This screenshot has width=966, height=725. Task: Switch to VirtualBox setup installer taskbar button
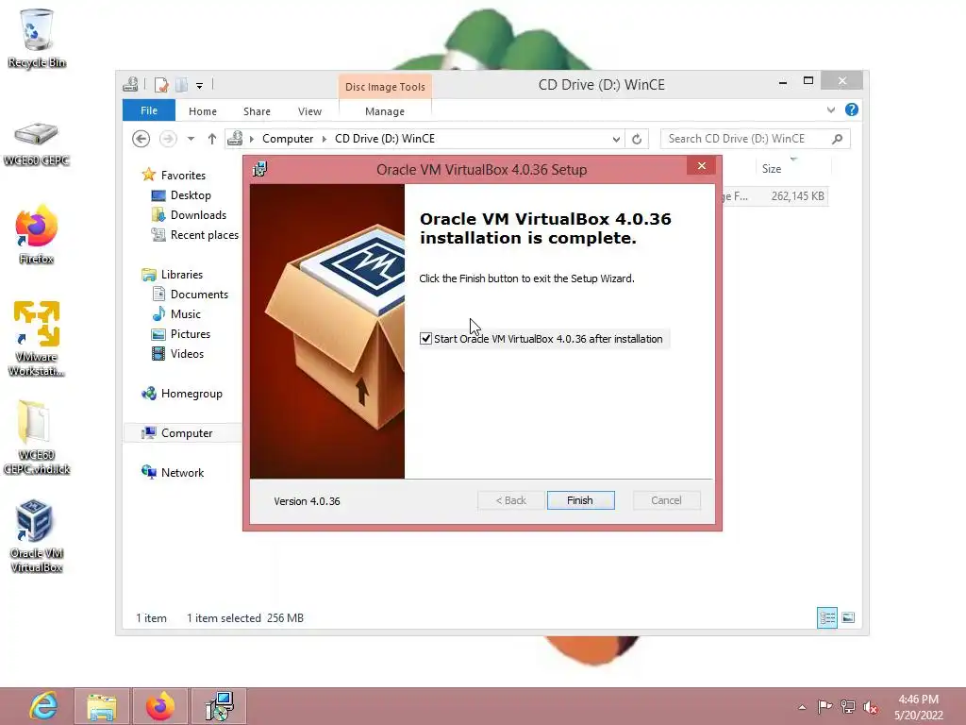pyautogui.click(x=219, y=706)
